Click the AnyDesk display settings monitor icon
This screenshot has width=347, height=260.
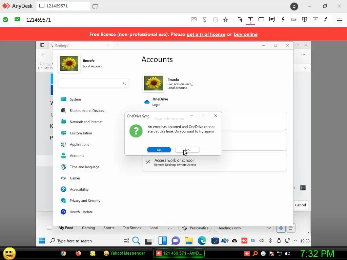(261, 19)
